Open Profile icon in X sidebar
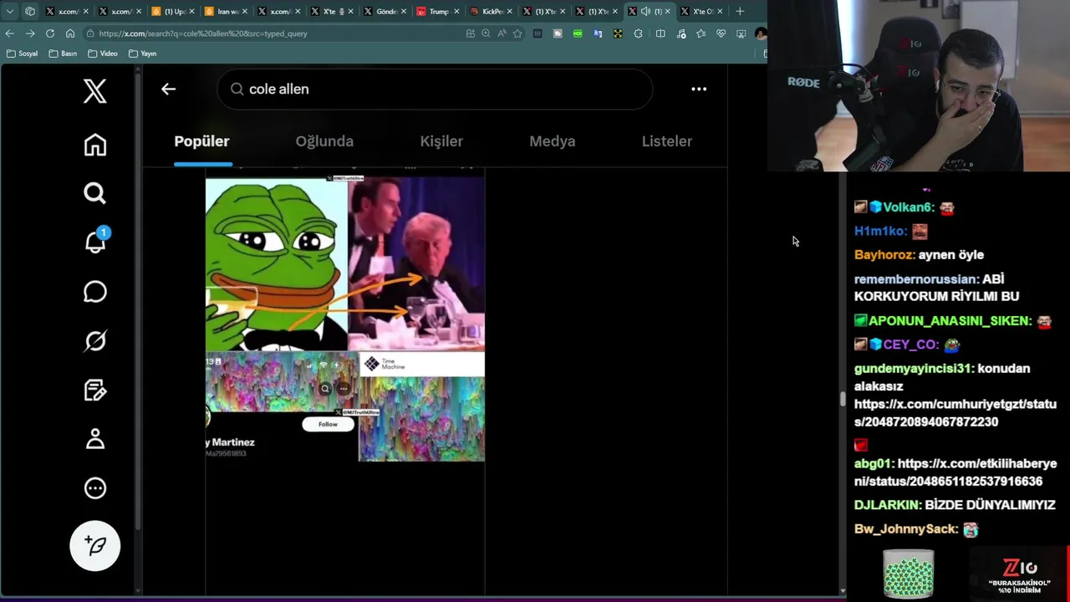This screenshot has height=602, width=1070. [x=95, y=439]
